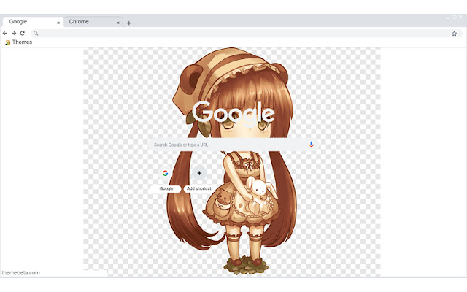Screen dimensions: 467x292
Task: Open the Themes bookmark icon
Action: coord(8,42)
